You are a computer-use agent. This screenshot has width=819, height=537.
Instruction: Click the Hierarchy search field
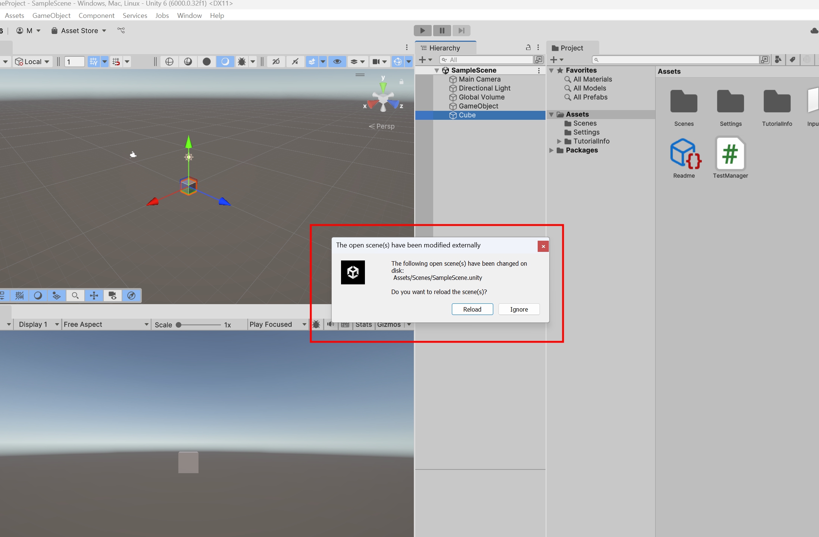point(486,60)
